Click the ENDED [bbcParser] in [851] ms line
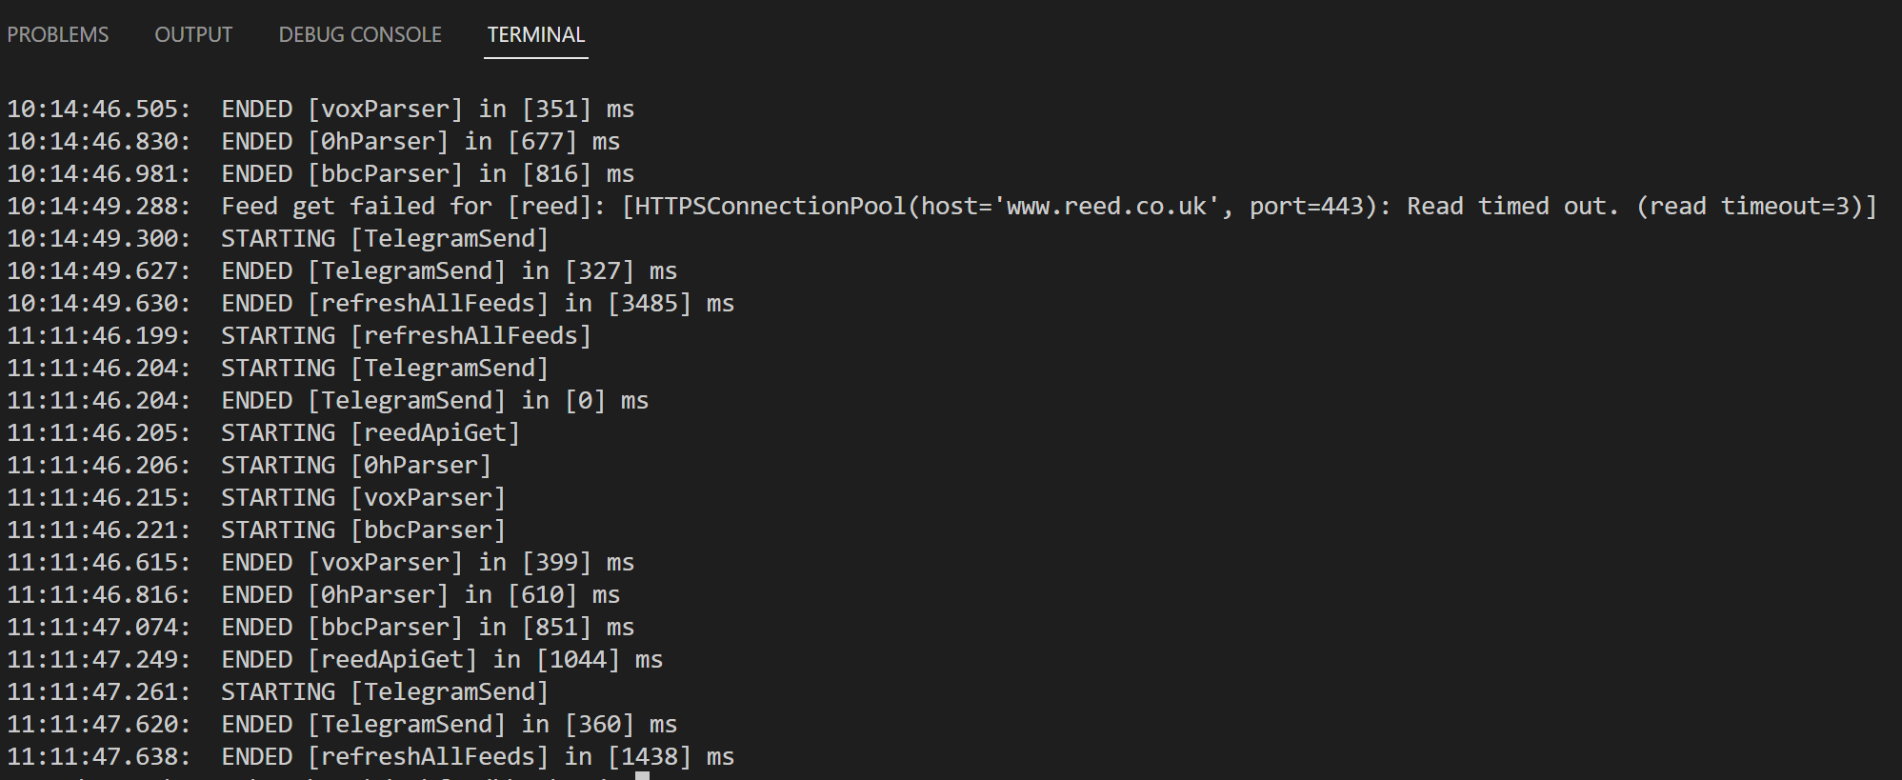 (x=321, y=627)
